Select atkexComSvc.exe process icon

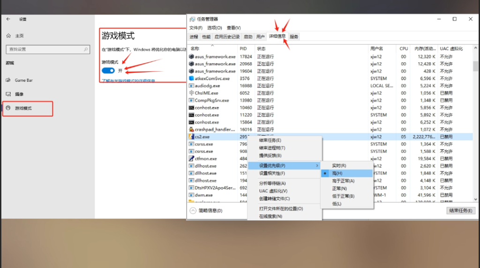pyautogui.click(x=191, y=78)
